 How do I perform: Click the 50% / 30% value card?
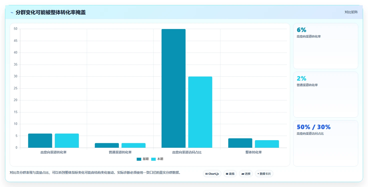point(326,143)
